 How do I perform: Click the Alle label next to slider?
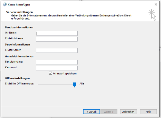[x=82, y=84]
